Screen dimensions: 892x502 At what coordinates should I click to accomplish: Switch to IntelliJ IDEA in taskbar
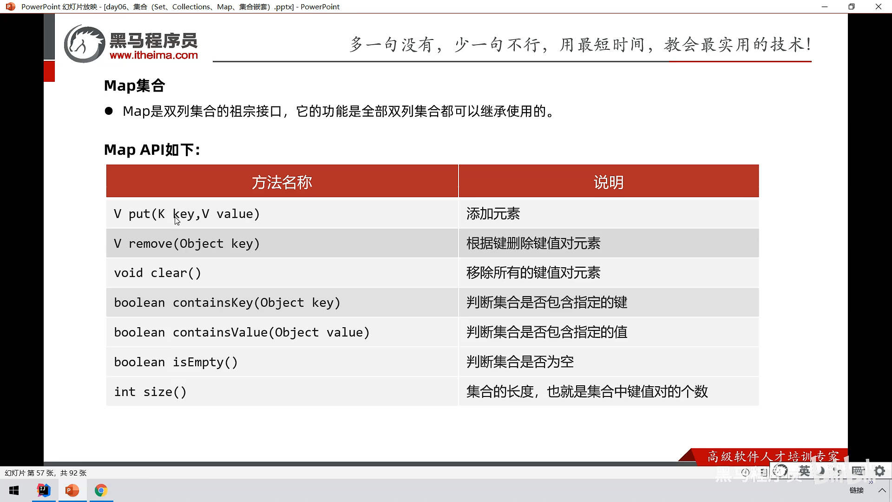click(x=44, y=490)
